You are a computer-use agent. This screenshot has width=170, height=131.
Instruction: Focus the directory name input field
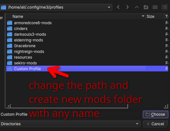70,114
